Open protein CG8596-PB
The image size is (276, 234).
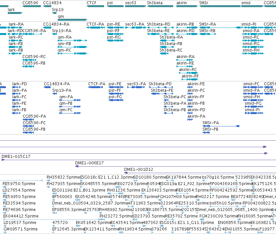point(34,129)
